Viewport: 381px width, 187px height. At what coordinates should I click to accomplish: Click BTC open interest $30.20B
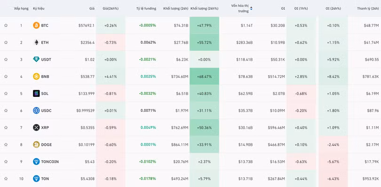[x=278, y=25]
